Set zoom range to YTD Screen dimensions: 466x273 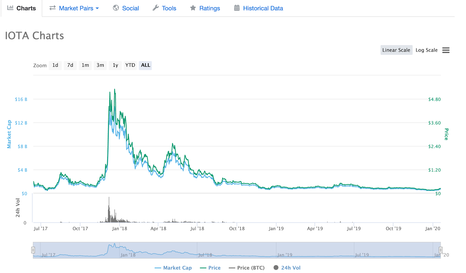130,65
